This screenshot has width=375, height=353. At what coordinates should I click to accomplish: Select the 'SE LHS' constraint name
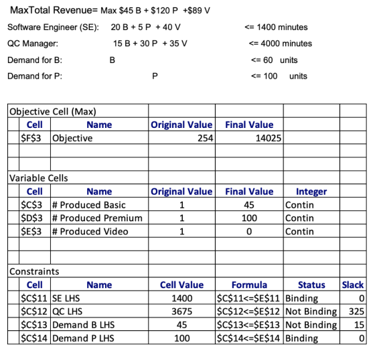pos(99,298)
